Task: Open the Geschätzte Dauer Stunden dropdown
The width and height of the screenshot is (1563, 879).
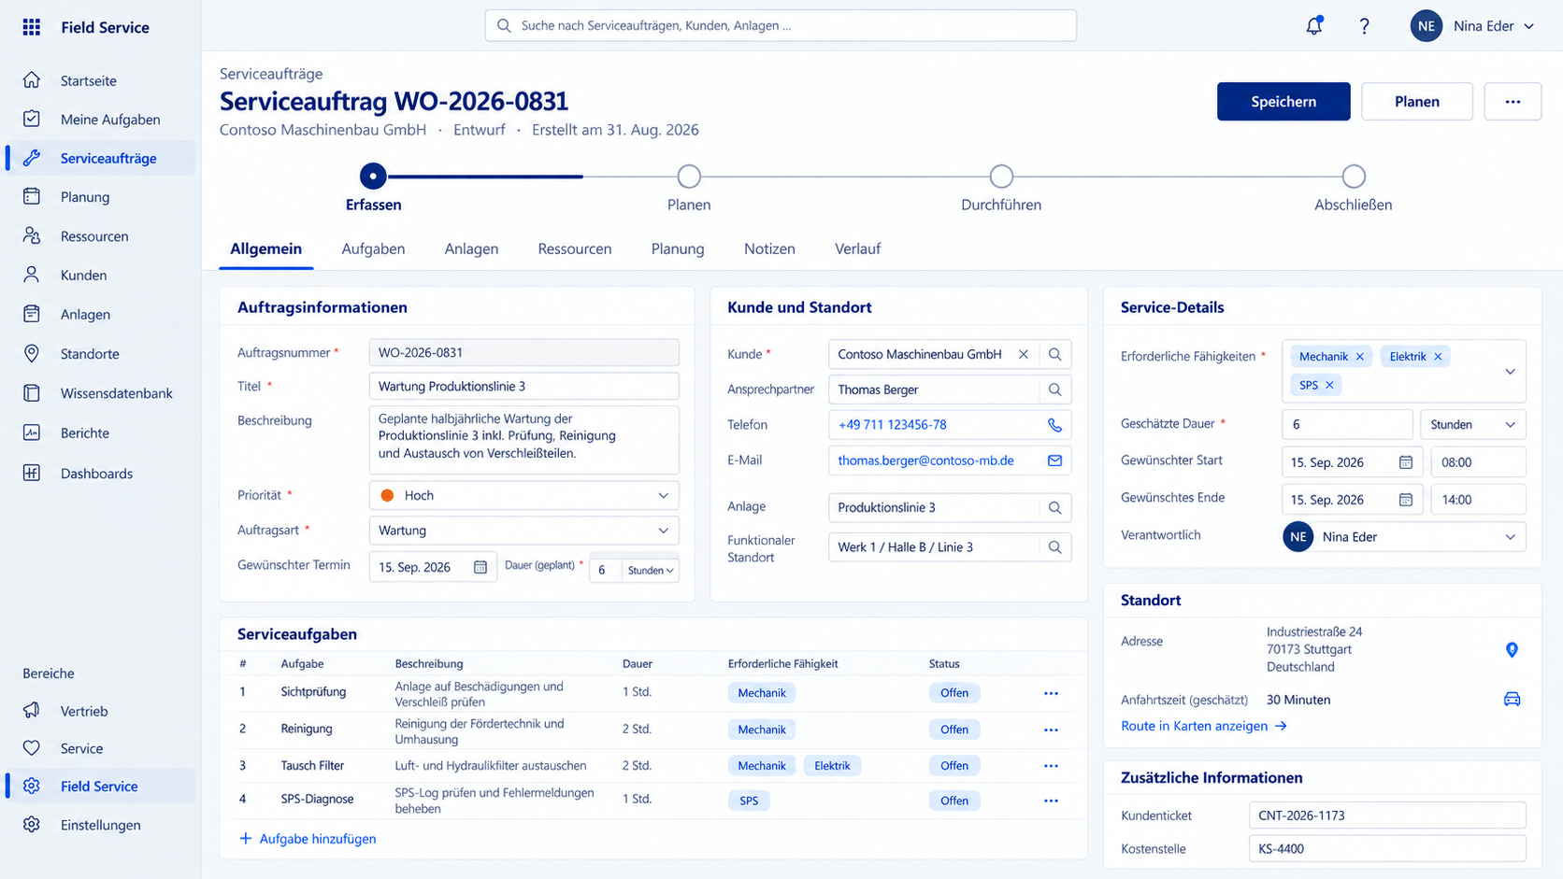Action: click(1473, 425)
